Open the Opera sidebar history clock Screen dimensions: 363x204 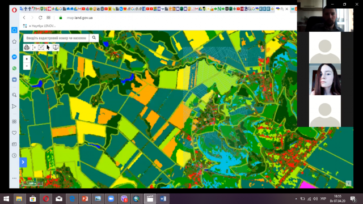point(14,155)
